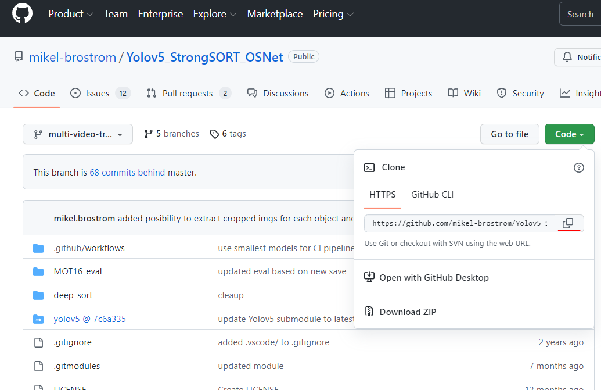Click the branches fork icon

(x=148, y=134)
